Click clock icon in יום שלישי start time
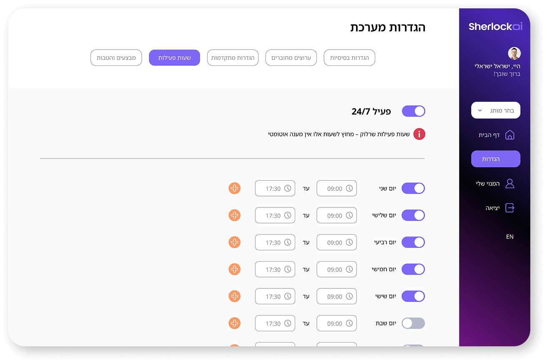The height and width of the screenshot is (363, 547). click(349, 215)
